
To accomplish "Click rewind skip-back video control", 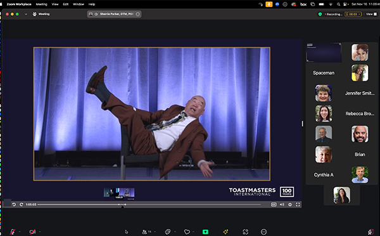I will (x=14, y=205).
